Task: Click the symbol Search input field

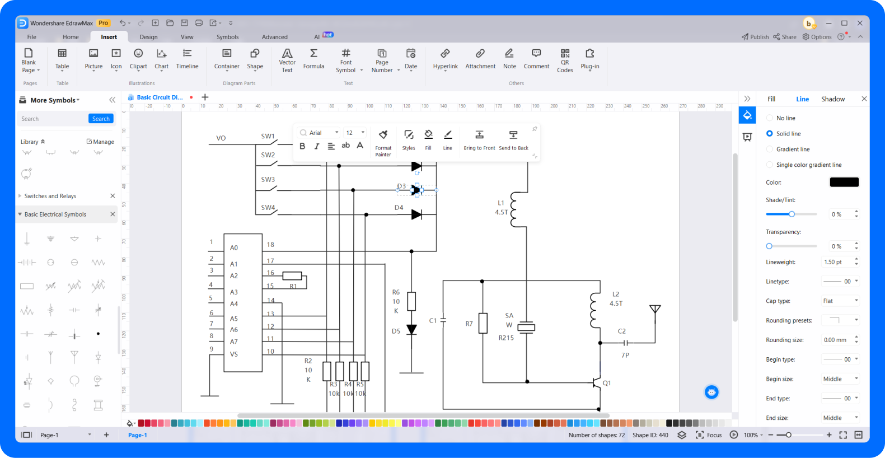Action: click(x=52, y=119)
